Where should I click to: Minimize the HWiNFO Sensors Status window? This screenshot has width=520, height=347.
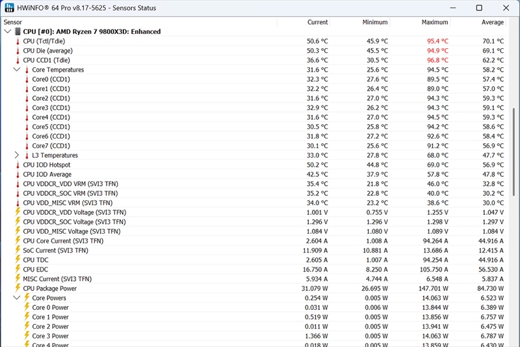pos(452,8)
